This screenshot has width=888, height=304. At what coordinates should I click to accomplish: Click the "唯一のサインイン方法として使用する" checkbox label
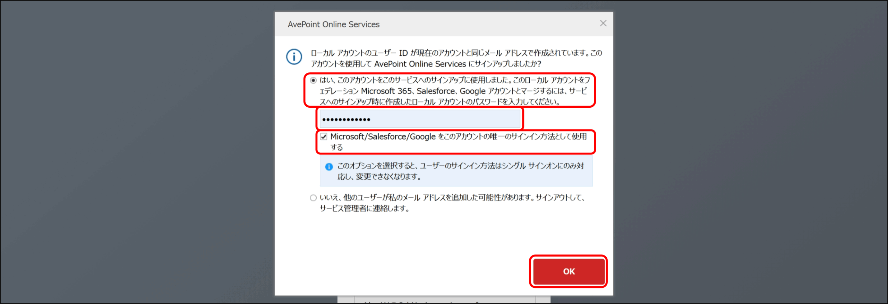pyautogui.click(x=458, y=137)
